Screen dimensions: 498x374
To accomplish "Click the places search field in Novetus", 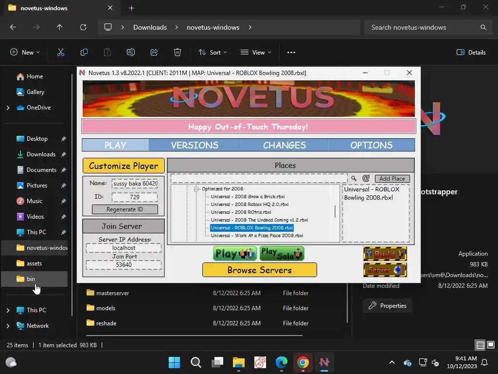I will tap(259, 178).
